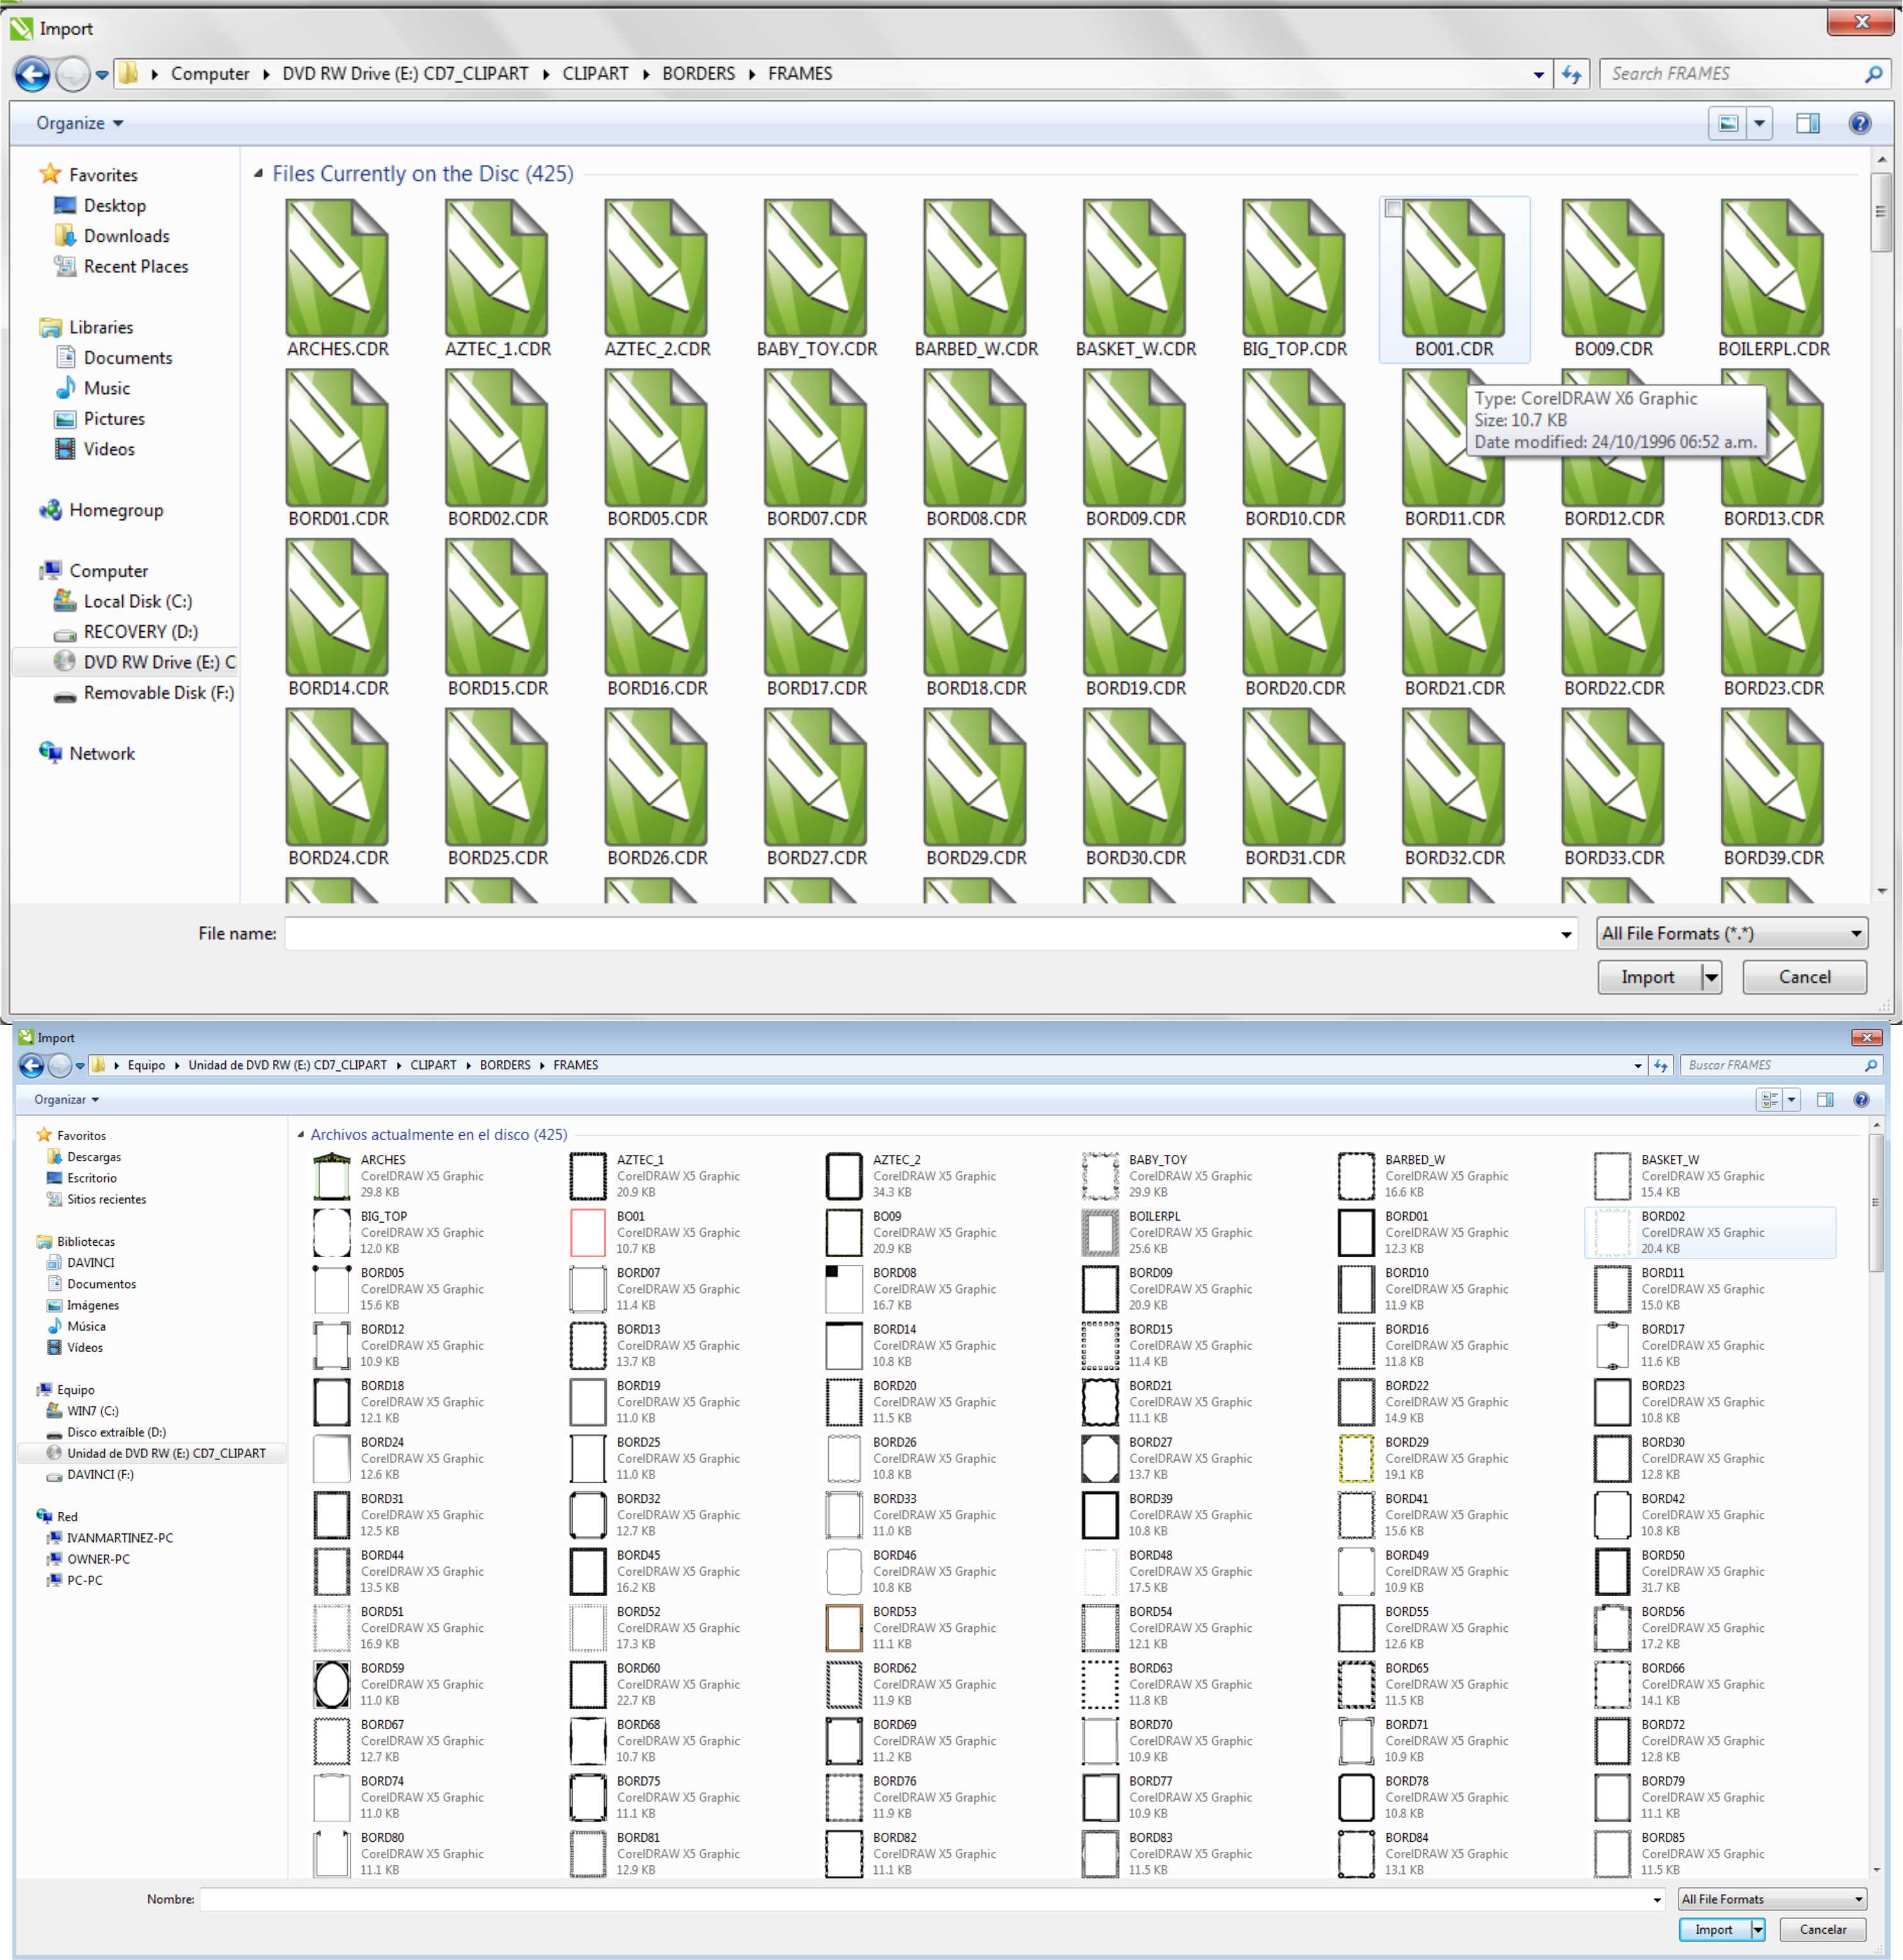Select the BORD01.CDR file icon in top window
This screenshot has height=1960, width=1903.
337,438
